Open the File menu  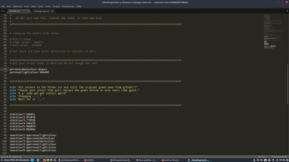[3, 6]
